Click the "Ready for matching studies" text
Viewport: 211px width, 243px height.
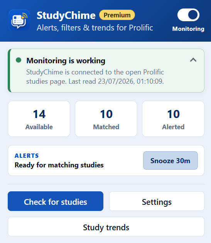[59, 165]
